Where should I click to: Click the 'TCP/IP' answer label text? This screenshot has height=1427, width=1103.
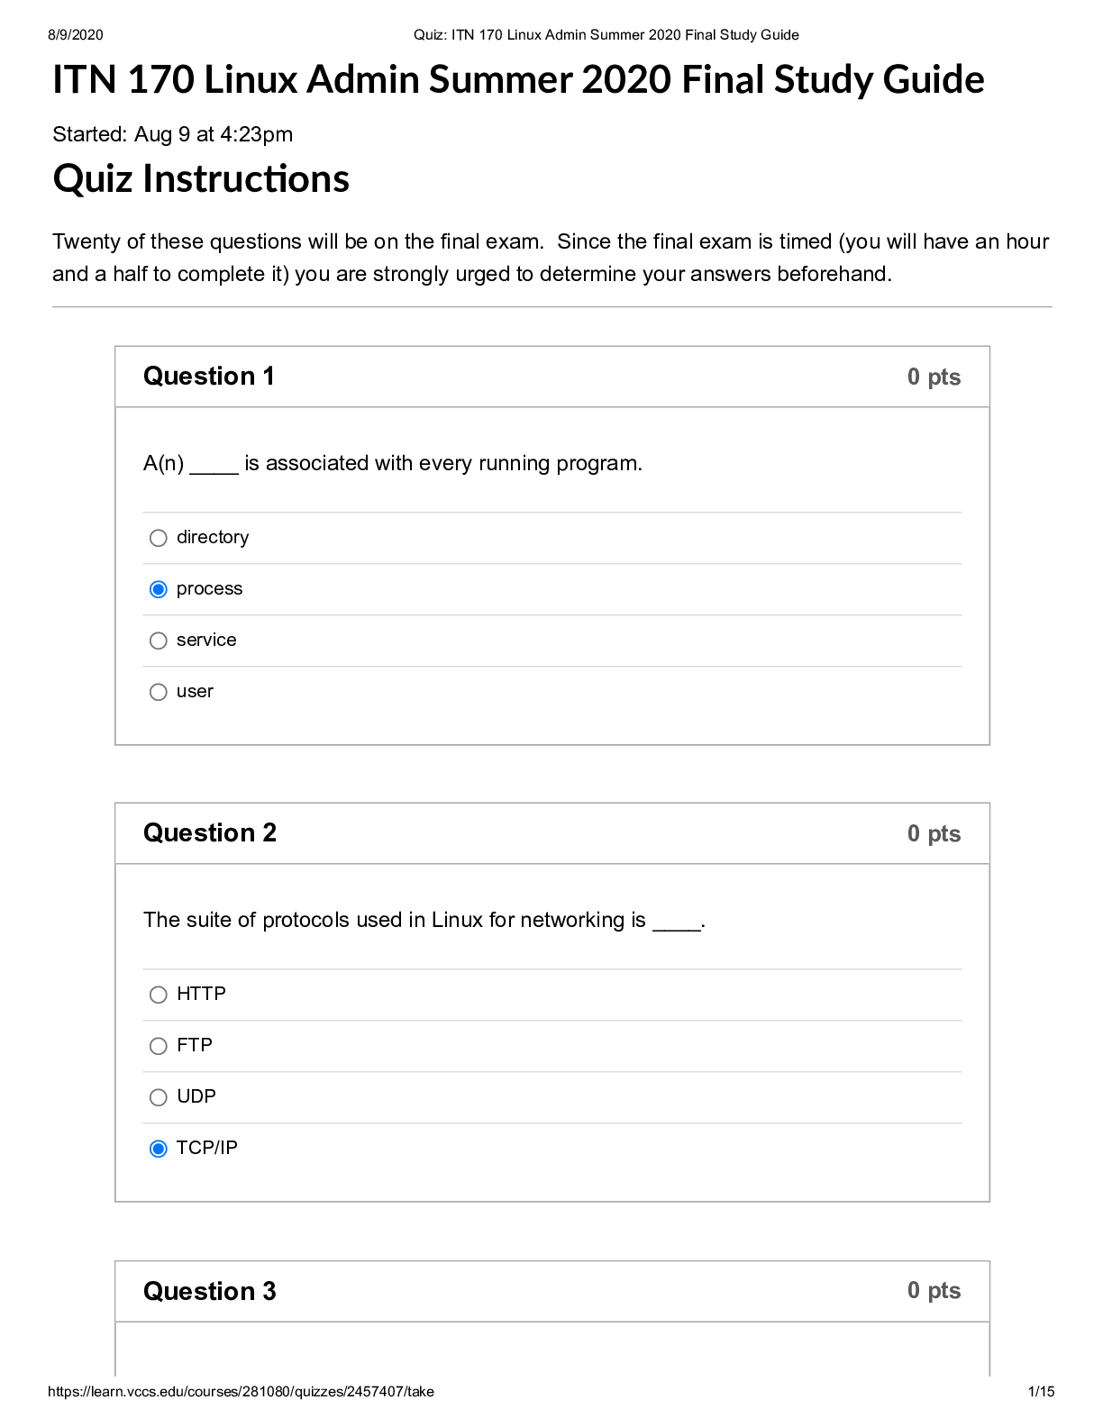207,1148
